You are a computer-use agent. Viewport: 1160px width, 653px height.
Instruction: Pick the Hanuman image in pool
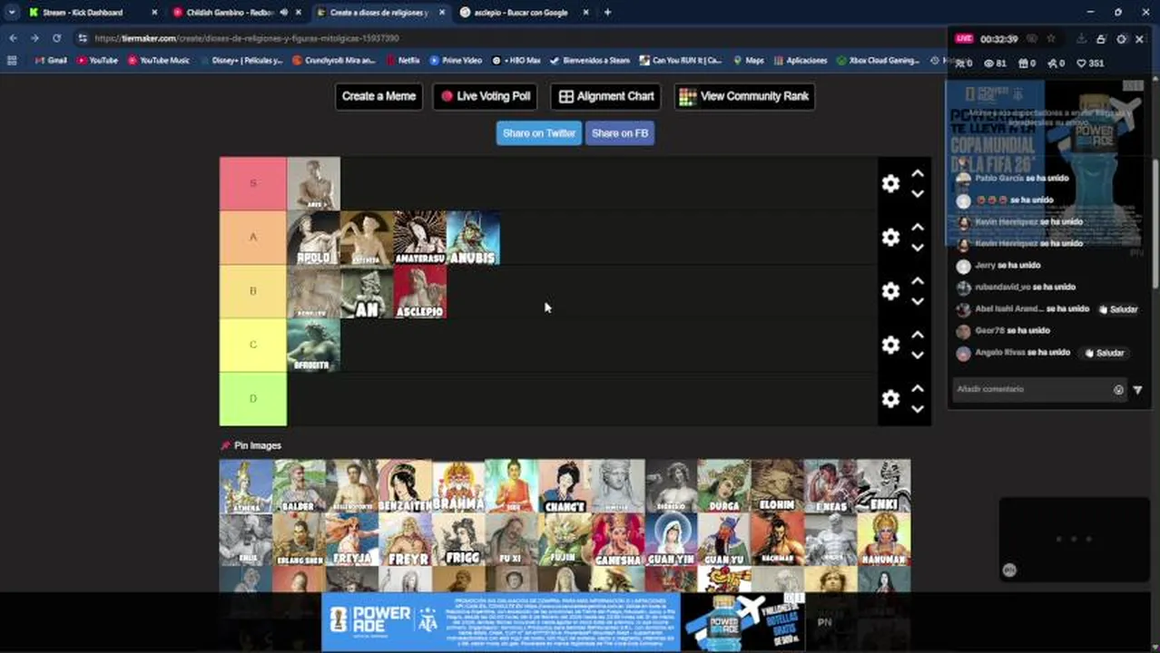coord(884,539)
